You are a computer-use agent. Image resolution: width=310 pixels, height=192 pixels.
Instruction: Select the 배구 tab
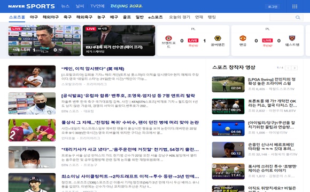[x=114, y=17]
